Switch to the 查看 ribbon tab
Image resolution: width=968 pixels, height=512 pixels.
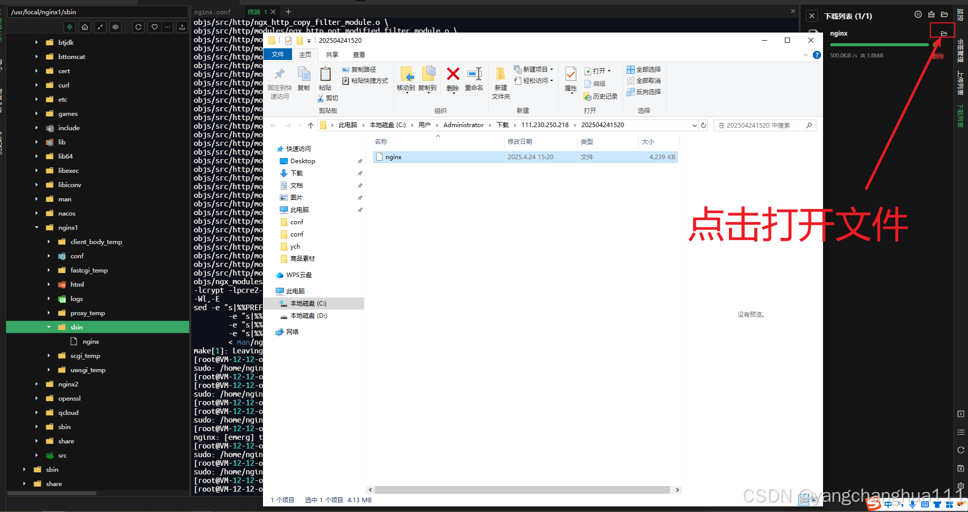pyautogui.click(x=359, y=54)
